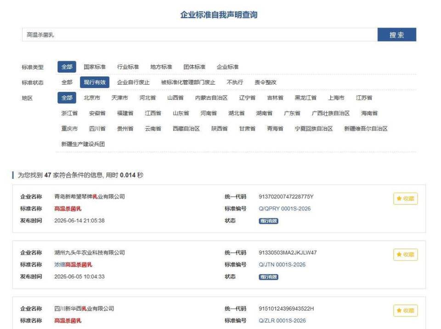Filter region to 甘肃省
The width and height of the screenshot is (441, 329).
click(x=248, y=129)
